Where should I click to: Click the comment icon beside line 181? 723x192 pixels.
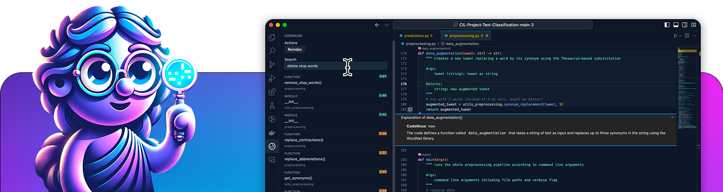(x=410, y=110)
